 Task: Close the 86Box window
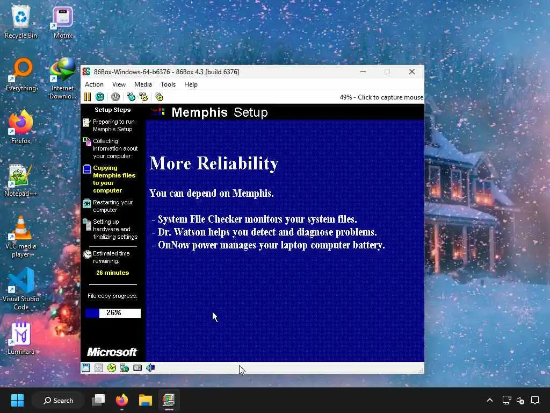click(x=412, y=72)
